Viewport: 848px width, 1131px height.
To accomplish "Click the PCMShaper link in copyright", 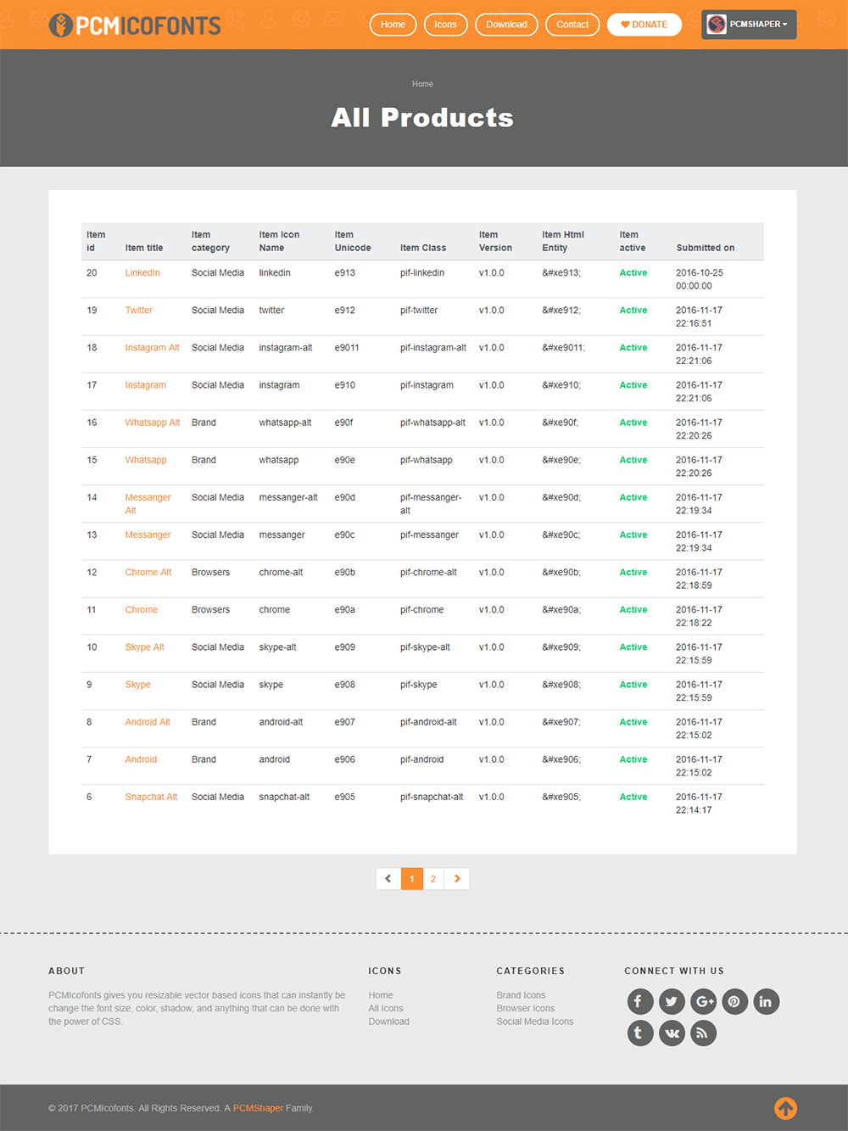I will tap(258, 1108).
